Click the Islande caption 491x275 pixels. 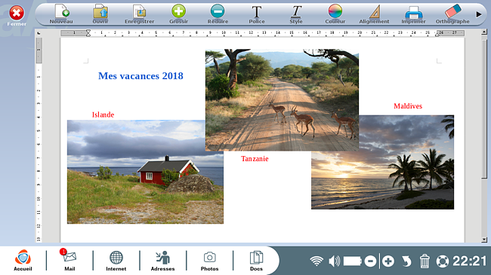[103, 115]
